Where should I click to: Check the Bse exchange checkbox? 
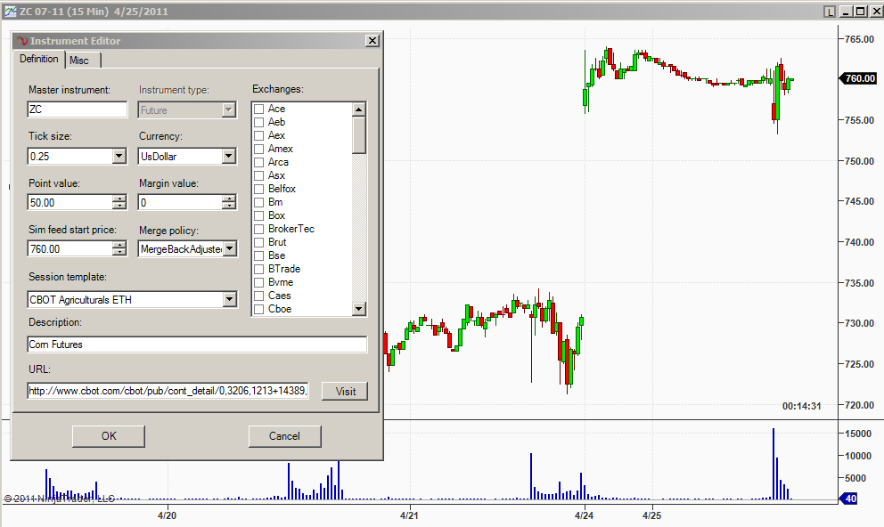(x=258, y=255)
